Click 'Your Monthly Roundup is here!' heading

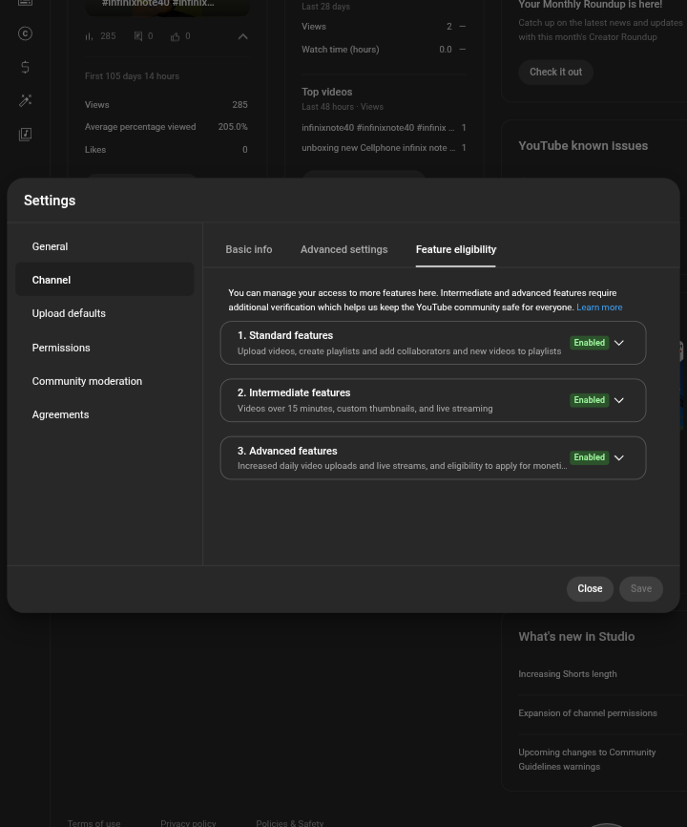[x=590, y=5]
